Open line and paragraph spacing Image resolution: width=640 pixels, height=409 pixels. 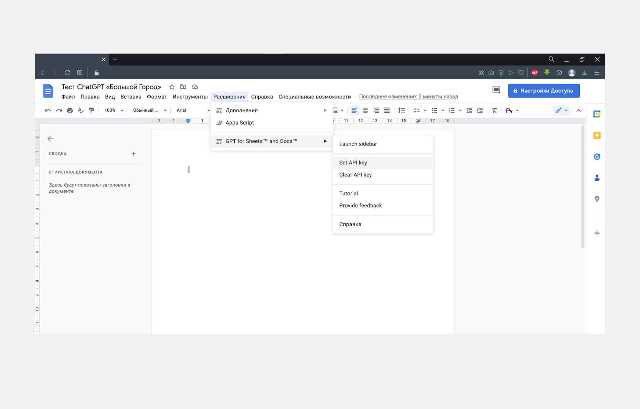(401, 110)
